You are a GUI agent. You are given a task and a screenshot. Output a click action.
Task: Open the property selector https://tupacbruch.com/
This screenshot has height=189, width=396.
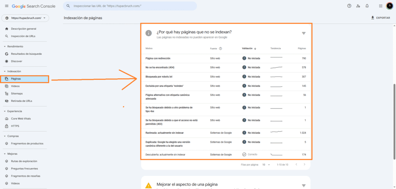(x=25, y=18)
